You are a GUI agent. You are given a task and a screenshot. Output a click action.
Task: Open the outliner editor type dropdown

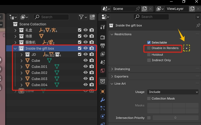click(13, 17)
